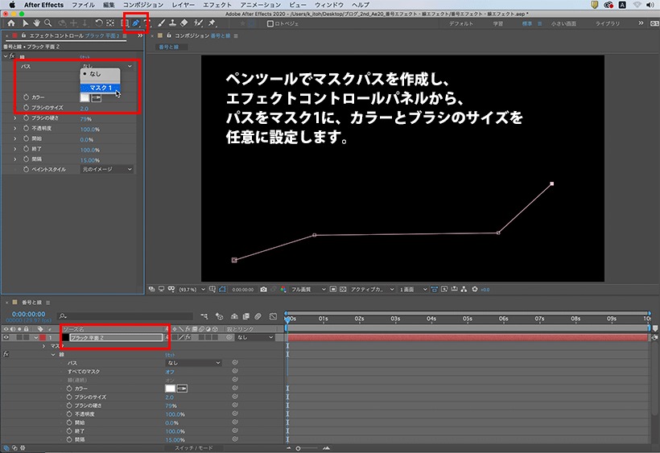This screenshot has height=453, width=660.
Task: Open the アニメーション menu
Action: (261, 5)
